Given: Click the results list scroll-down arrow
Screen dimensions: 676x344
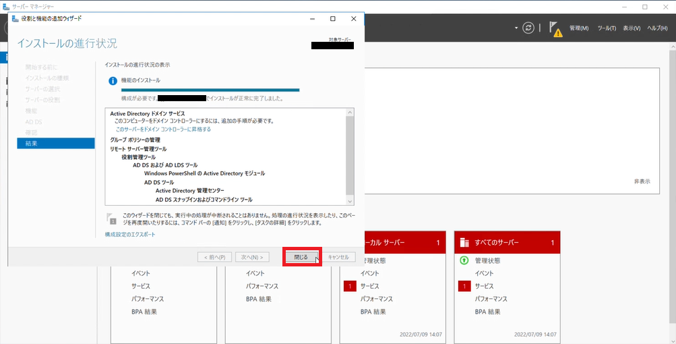Looking at the screenshot, I should pos(350,201).
